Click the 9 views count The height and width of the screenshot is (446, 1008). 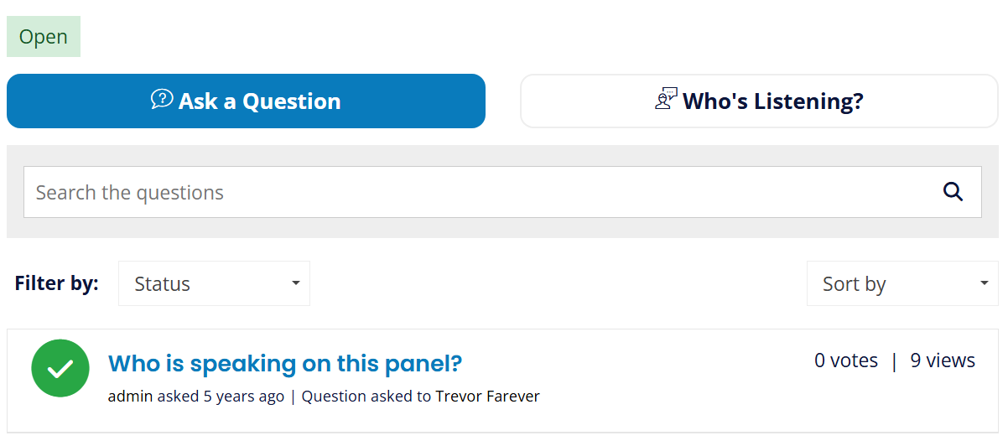pyautogui.click(x=943, y=360)
